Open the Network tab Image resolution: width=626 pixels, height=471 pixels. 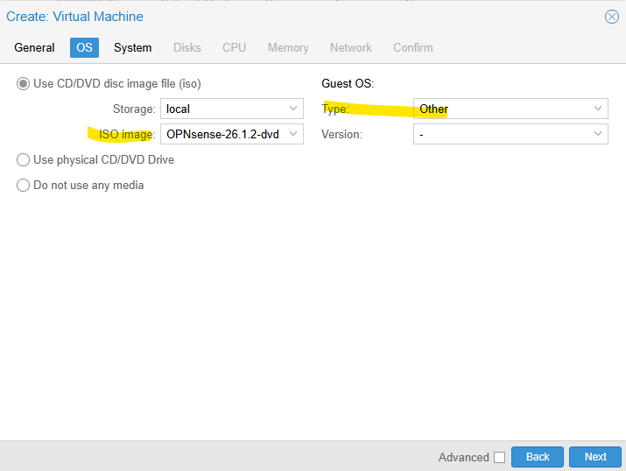click(x=350, y=47)
